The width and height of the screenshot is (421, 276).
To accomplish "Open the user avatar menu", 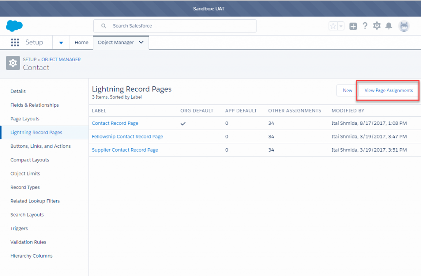I will (404, 25).
